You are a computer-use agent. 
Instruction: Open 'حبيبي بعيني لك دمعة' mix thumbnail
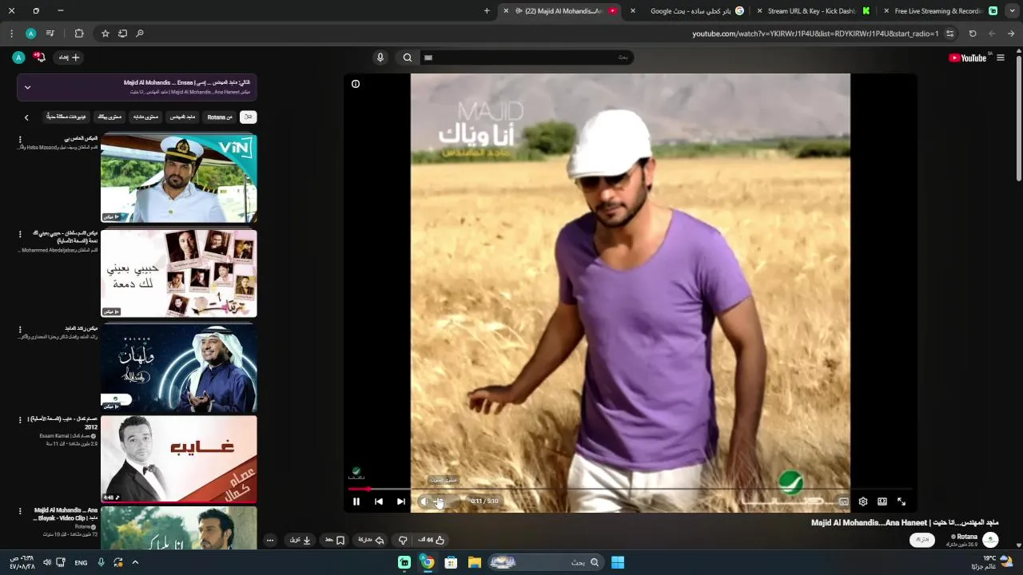[179, 273]
